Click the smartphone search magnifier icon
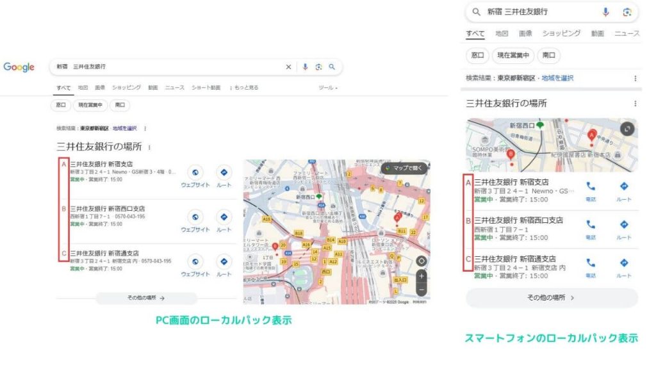The width and height of the screenshot is (656, 369). [x=476, y=12]
